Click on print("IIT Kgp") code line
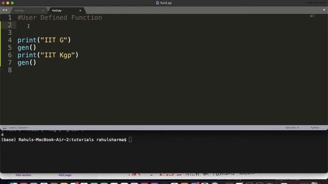This screenshot has height=184, width=328. coord(48,55)
